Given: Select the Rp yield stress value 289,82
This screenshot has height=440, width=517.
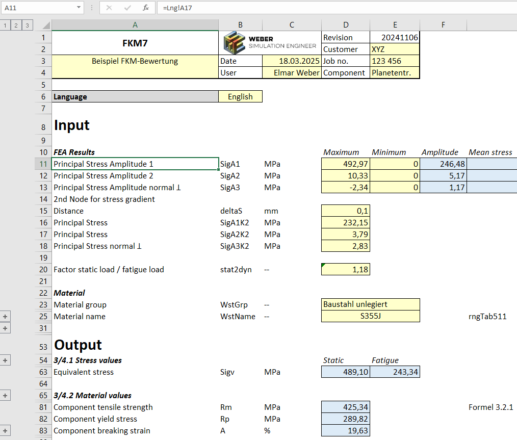Looking at the screenshot, I should coord(346,419).
